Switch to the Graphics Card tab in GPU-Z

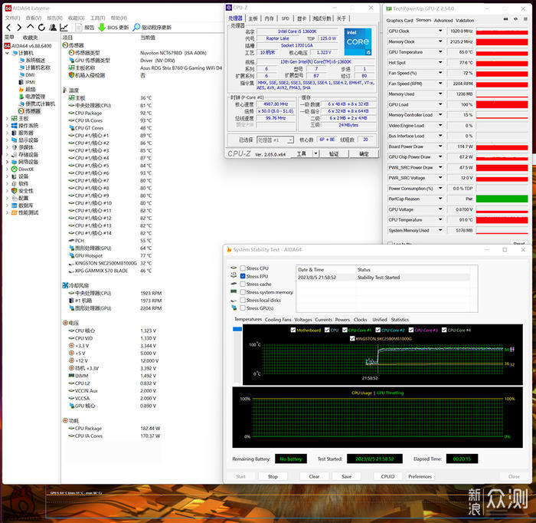click(x=400, y=21)
